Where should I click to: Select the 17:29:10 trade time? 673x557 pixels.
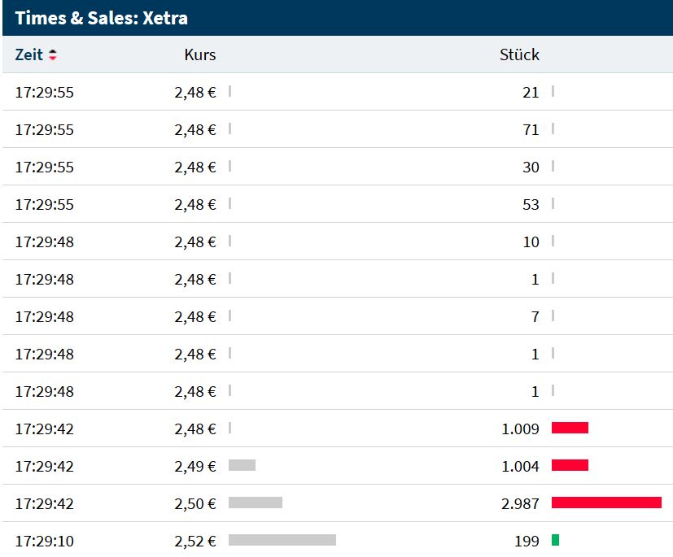click(x=44, y=541)
